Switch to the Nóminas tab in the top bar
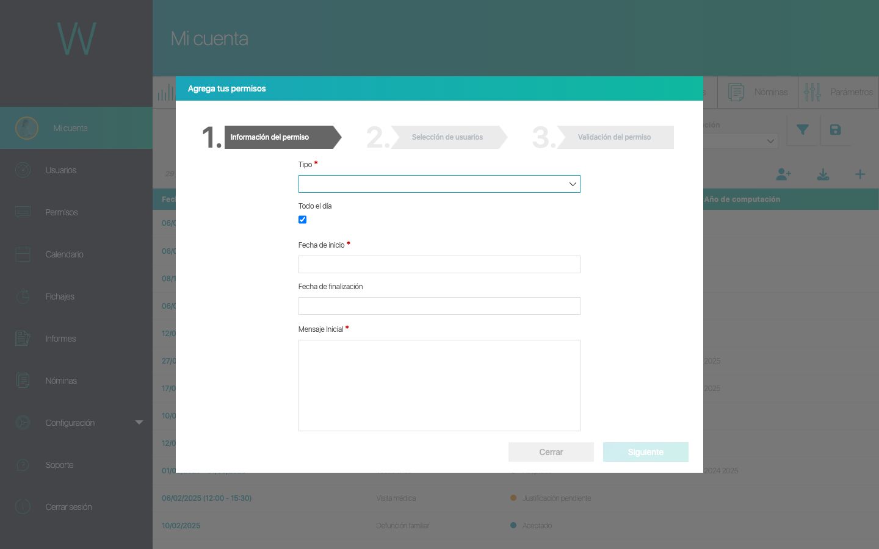The width and height of the screenshot is (879, 549). click(x=758, y=92)
